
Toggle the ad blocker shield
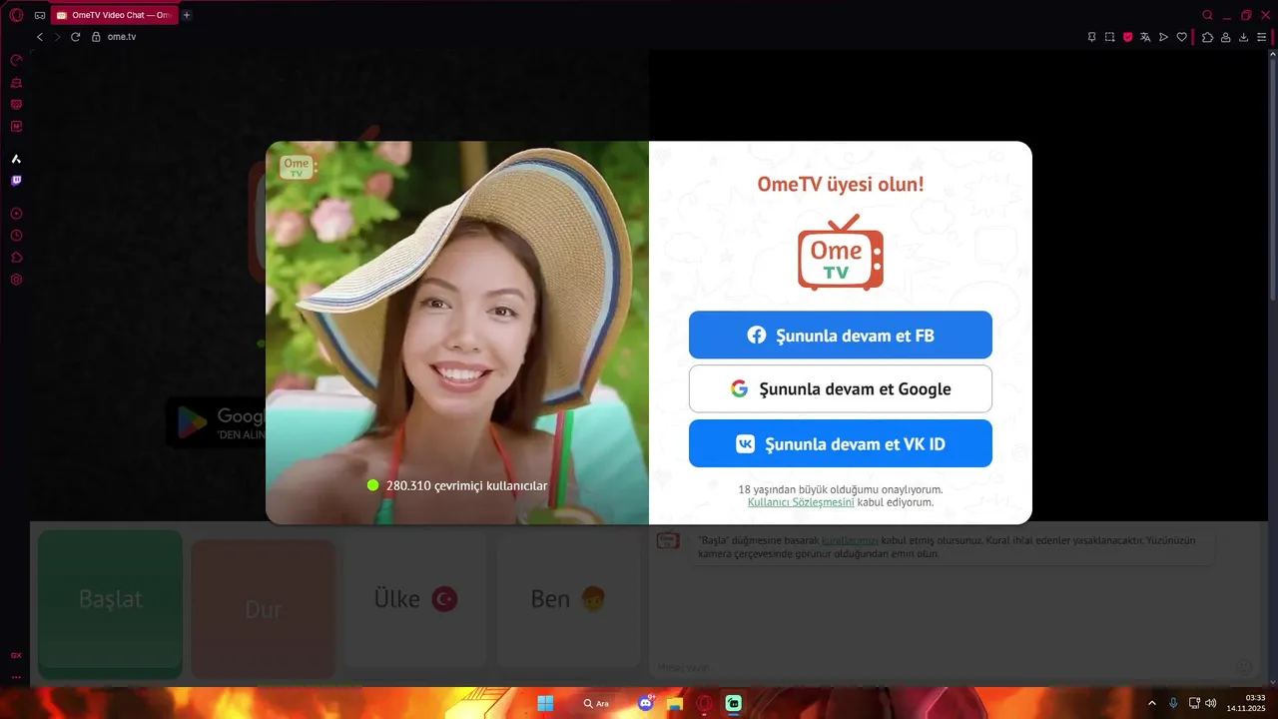[1128, 37]
